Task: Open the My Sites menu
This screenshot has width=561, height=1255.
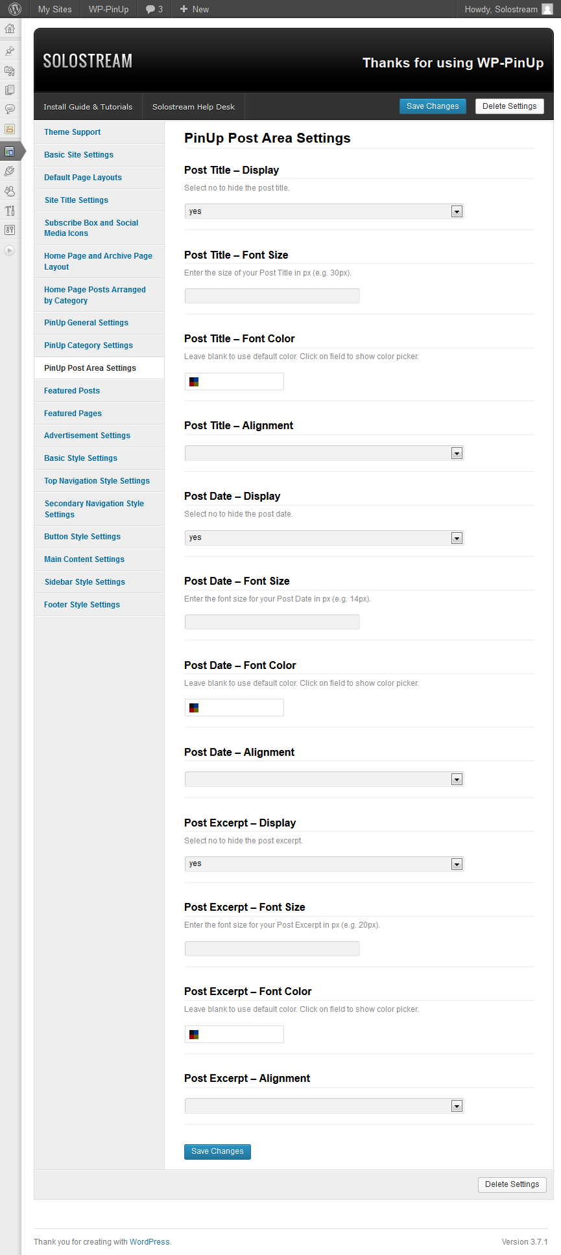Action: (55, 9)
